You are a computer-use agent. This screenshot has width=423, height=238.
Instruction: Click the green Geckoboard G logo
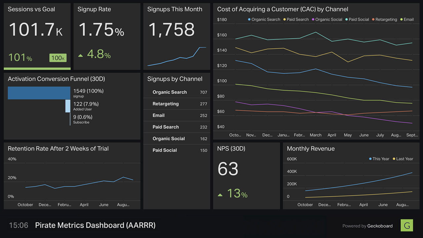[407, 225]
